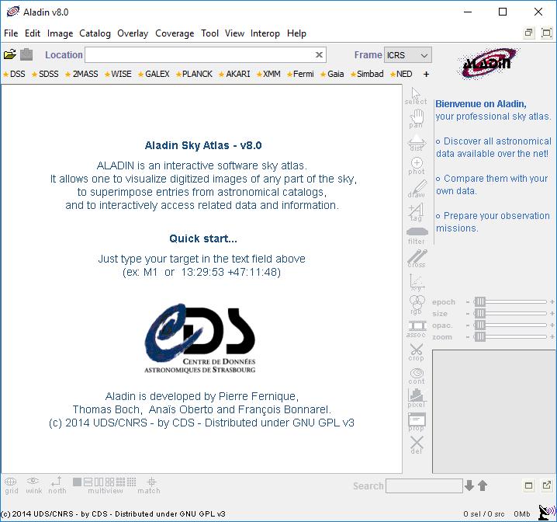Load the AKARI bookmark
This screenshot has width=557, height=522.
[234, 74]
